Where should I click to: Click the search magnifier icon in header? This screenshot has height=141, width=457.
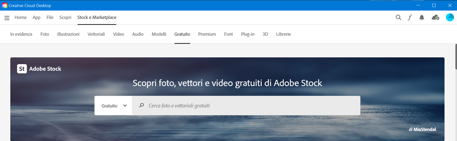coord(398,17)
